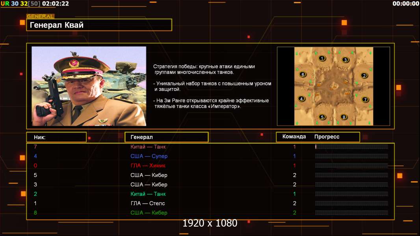Select the "США — Супер" player row
The image size is (420, 236).
click(149, 156)
